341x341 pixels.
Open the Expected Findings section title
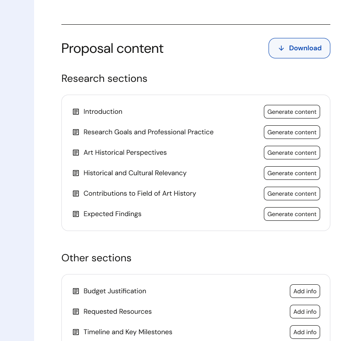point(113,214)
